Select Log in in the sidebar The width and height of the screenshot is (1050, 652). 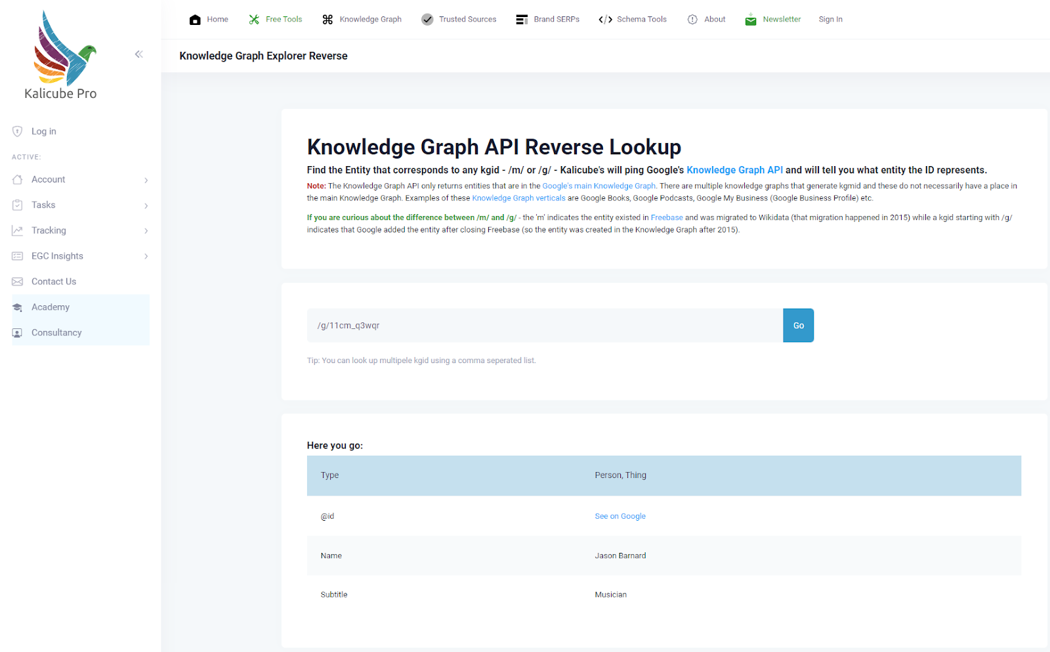44,131
